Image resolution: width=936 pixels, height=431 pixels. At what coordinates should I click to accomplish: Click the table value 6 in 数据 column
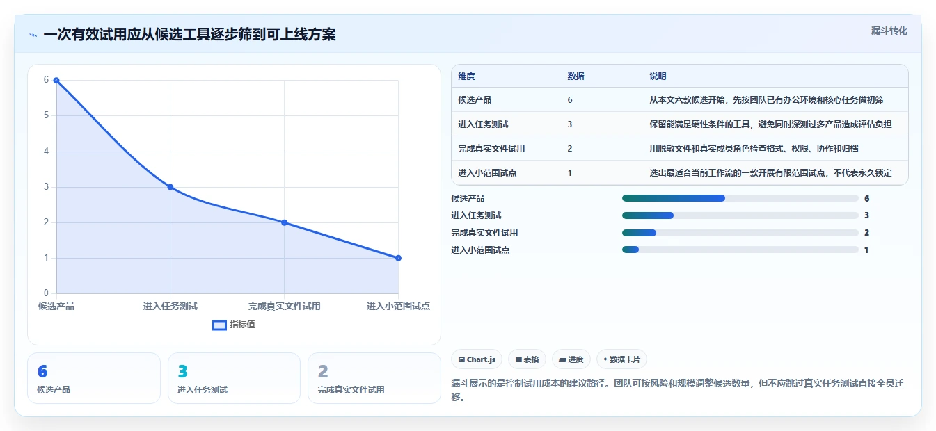point(570,100)
